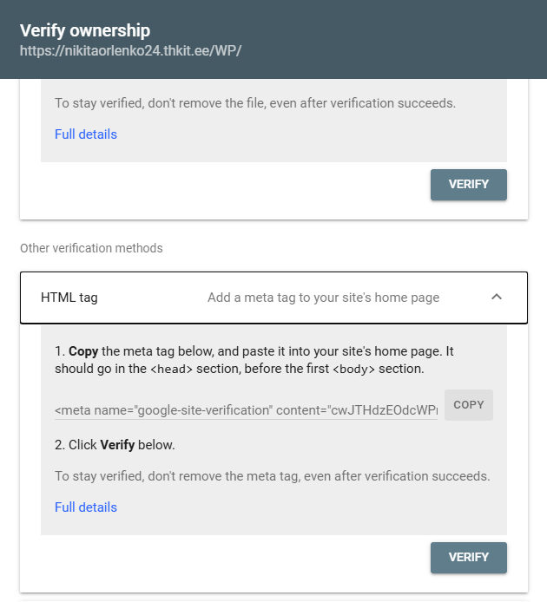547x602 pixels.
Task: Click "Add a meta tag" description text
Action: 323,298
